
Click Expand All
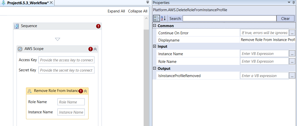[x=116, y=11]
